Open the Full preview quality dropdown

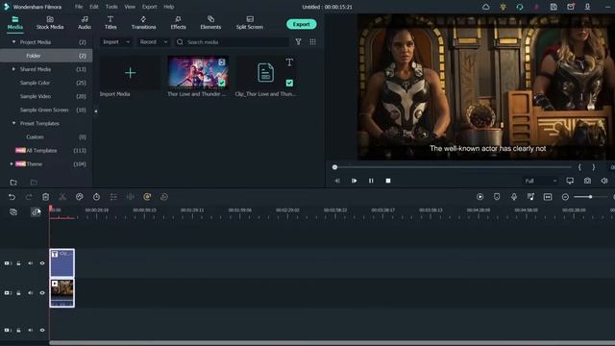pyautogui.click(x=541, y=181)
